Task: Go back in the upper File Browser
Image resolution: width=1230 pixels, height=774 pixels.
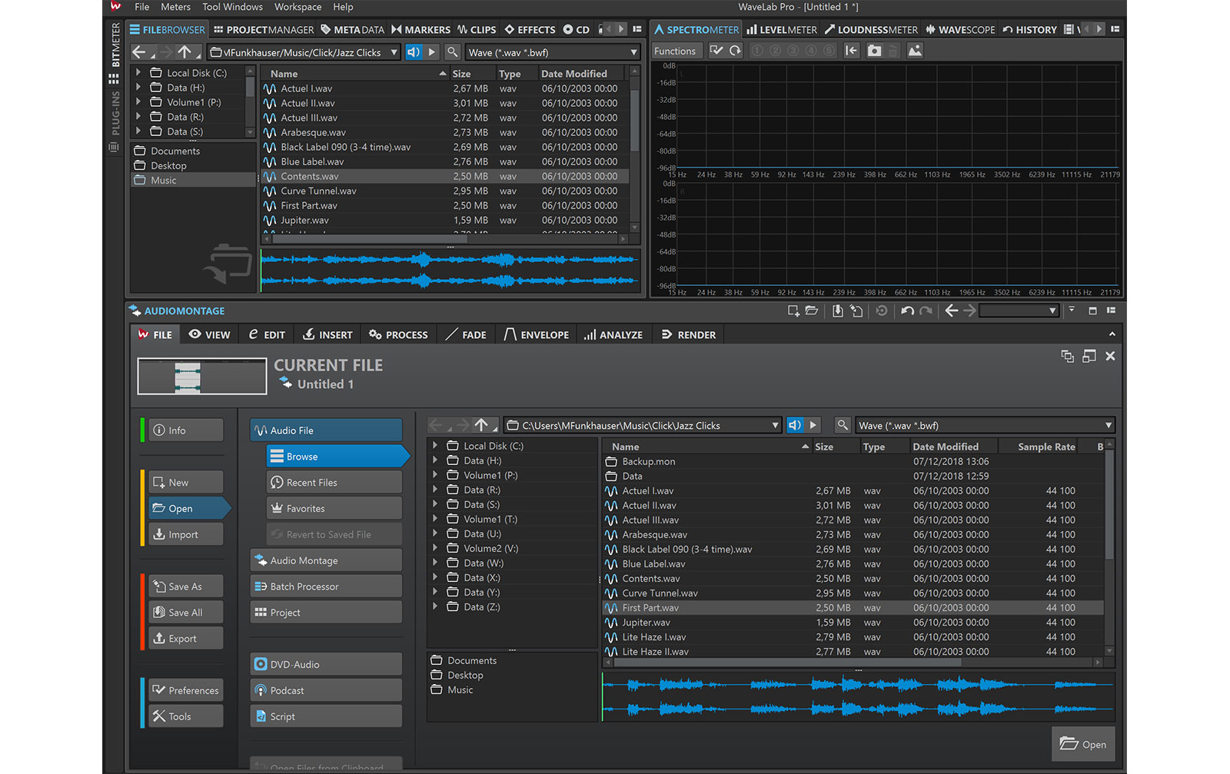Action: click(x=139, y=52)
